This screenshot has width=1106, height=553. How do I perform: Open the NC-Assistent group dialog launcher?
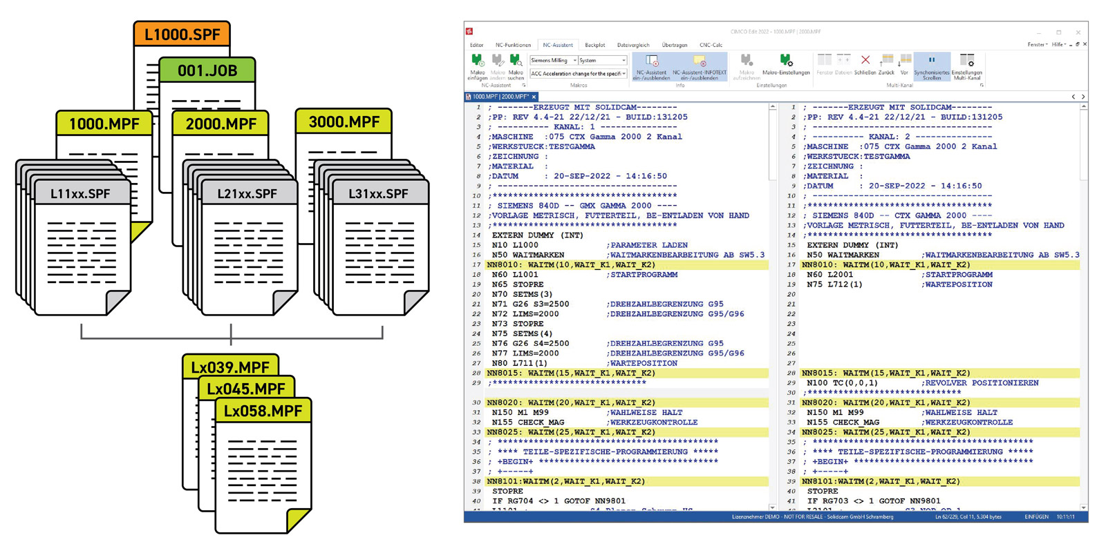coord(523,86)
